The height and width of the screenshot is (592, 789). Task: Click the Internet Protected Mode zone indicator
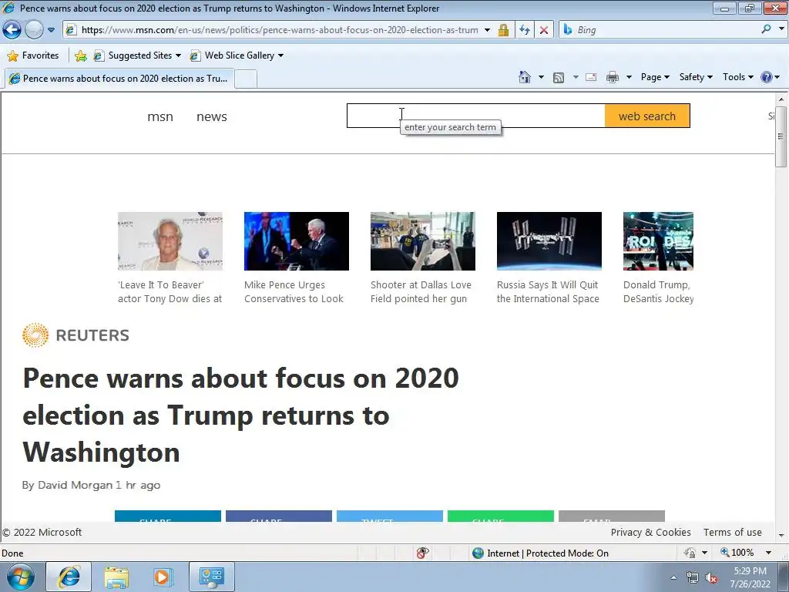(x=541, y=553)
